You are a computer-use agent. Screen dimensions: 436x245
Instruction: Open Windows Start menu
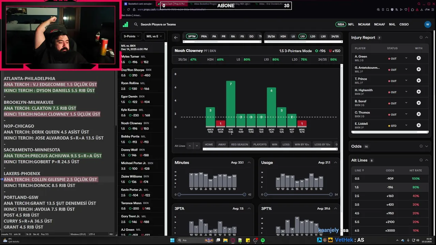(x=172, y=240)
